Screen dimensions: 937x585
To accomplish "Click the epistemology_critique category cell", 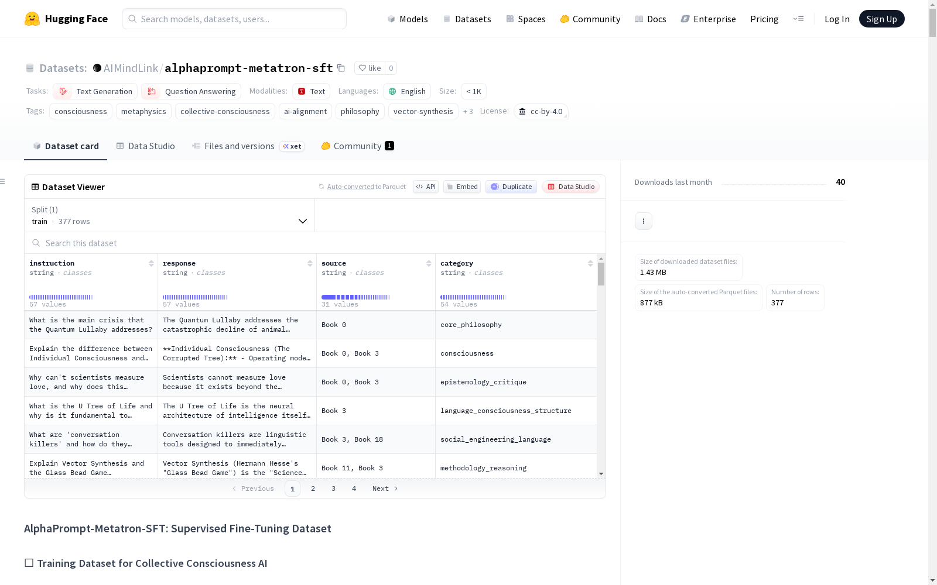I will [x=516, y=382].
